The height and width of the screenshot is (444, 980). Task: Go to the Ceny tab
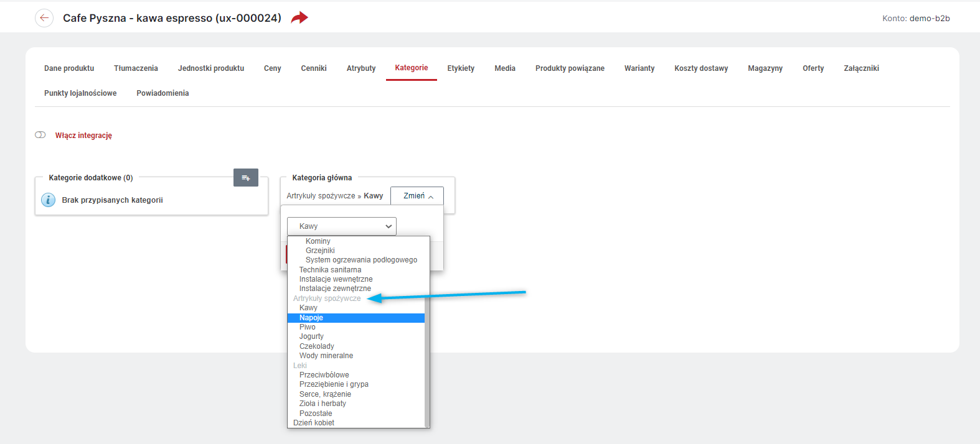pyautogui.click(x=272, y=68)
